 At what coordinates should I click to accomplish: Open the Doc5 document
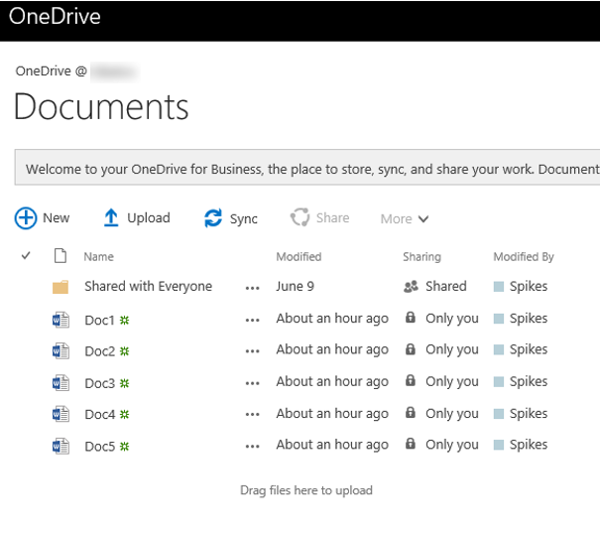tap(99, 447)
